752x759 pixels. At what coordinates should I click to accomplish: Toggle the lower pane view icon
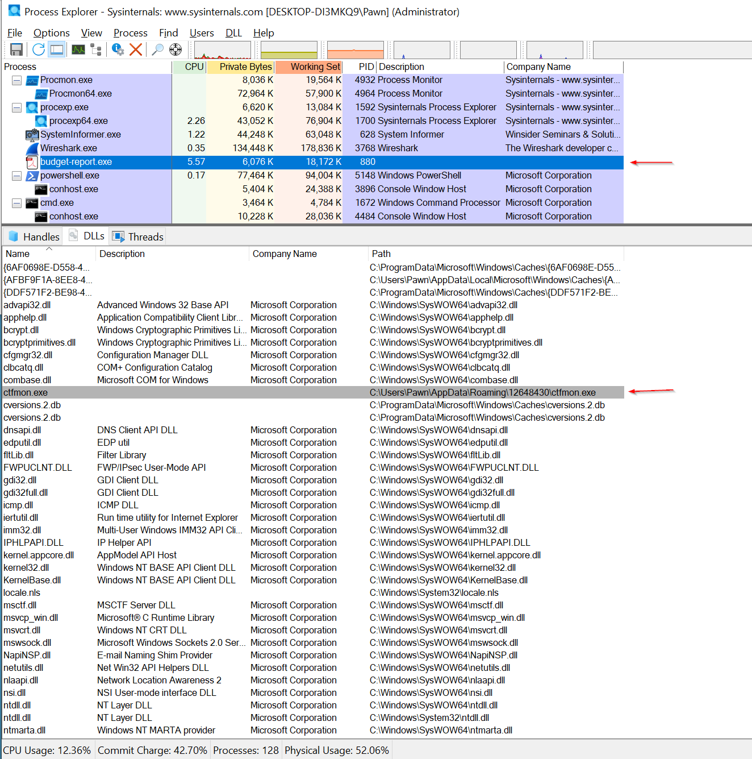pyautogui.click(x=57, y=49)
